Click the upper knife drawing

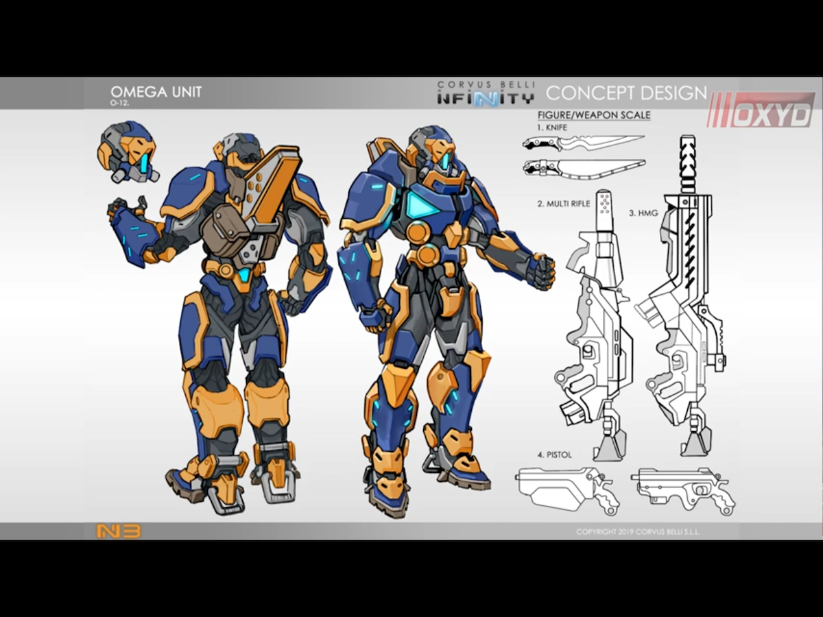pyautogui.click(x=583, y=143)
